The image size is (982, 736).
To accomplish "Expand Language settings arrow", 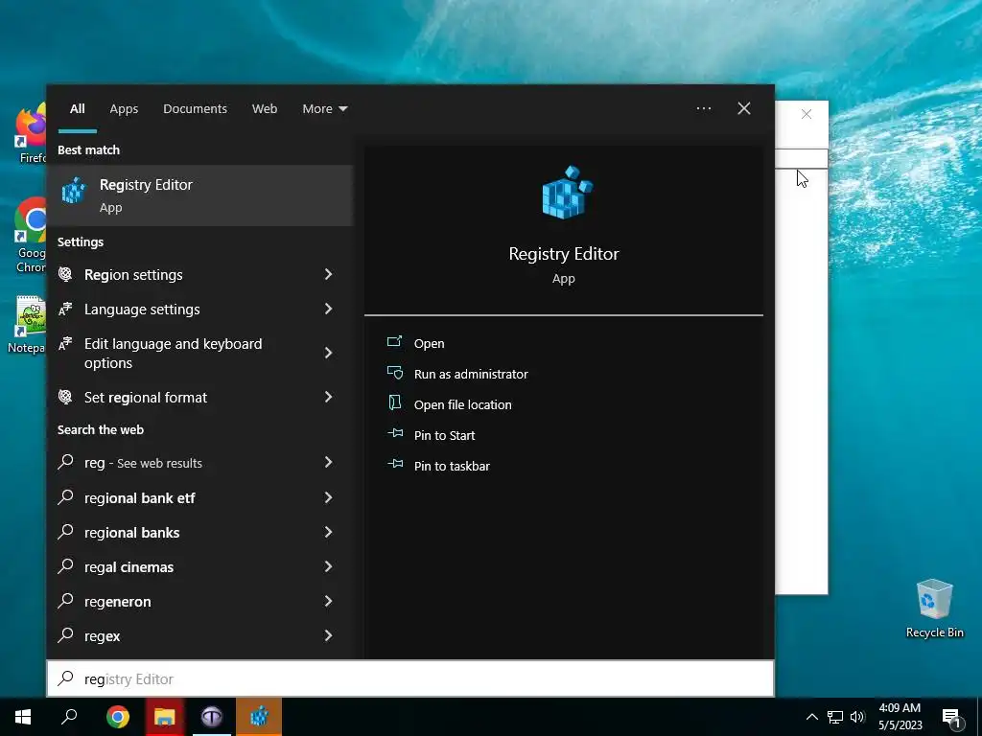I will (x=328, y=309).
